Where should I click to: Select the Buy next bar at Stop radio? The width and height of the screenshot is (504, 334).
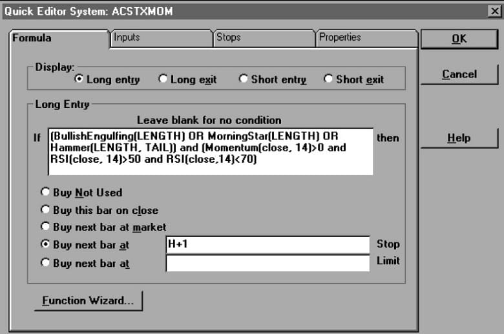click(x=45, y=245)
